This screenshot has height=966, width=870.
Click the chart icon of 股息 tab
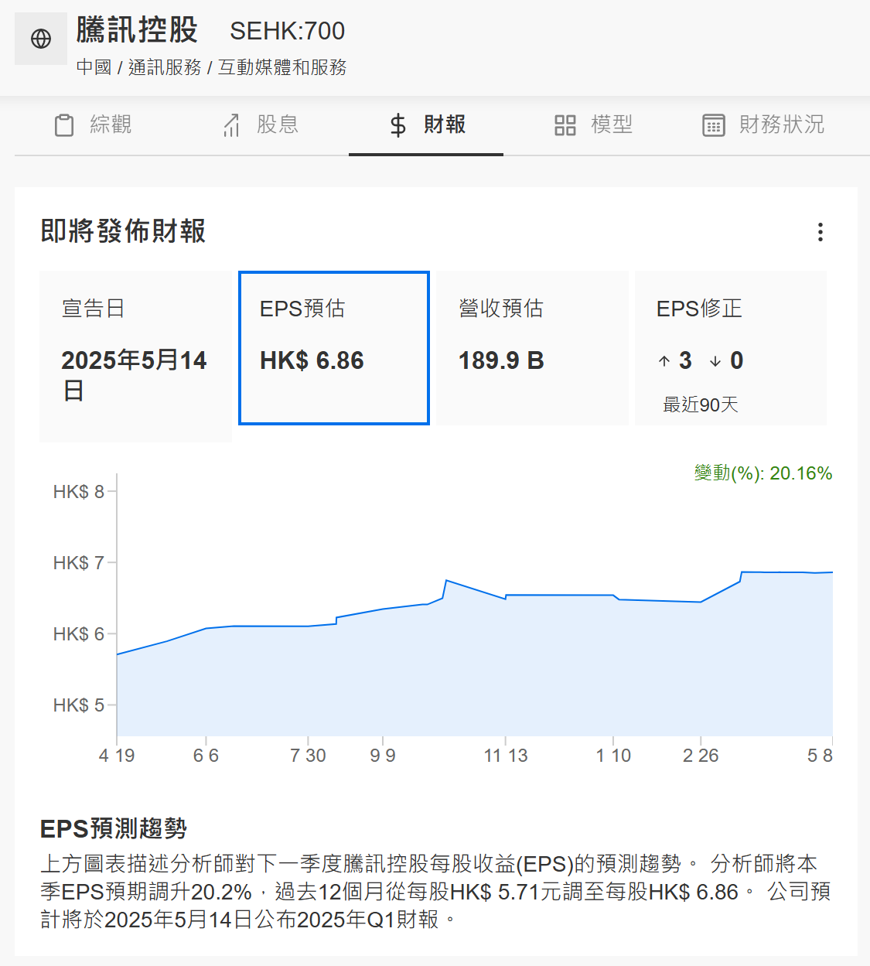[231, 125]
